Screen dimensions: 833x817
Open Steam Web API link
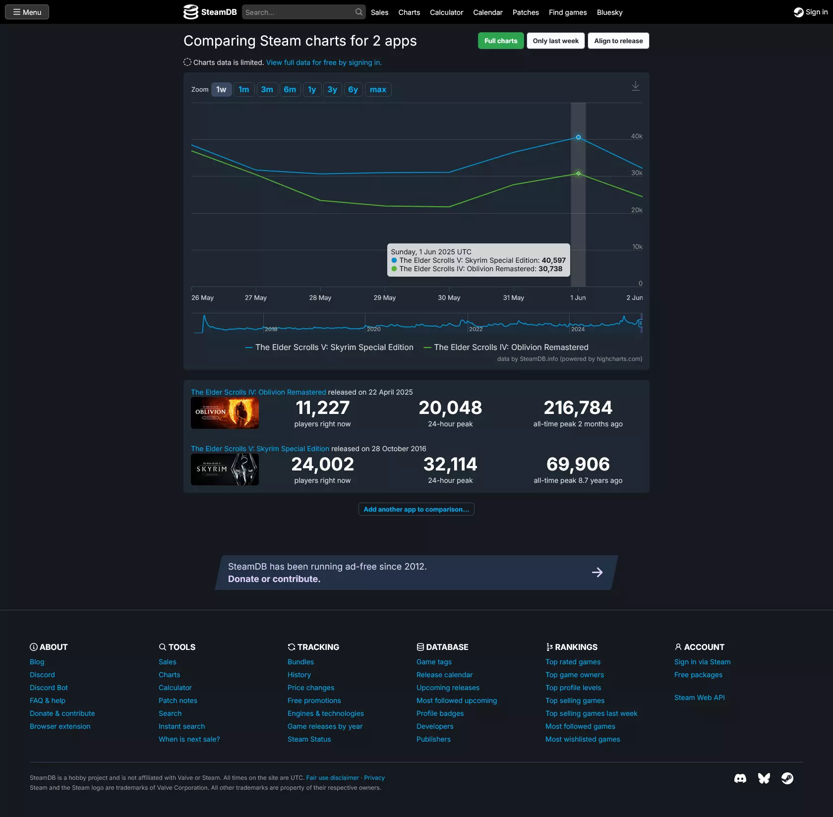699,698
